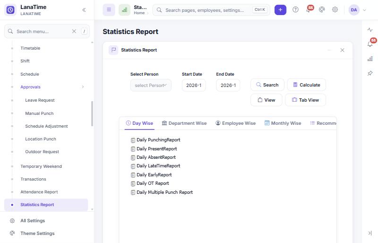378x243 pixels.
Task: Click the Daily Multiple Punch Report icon
Action: [x=133, y=192]
